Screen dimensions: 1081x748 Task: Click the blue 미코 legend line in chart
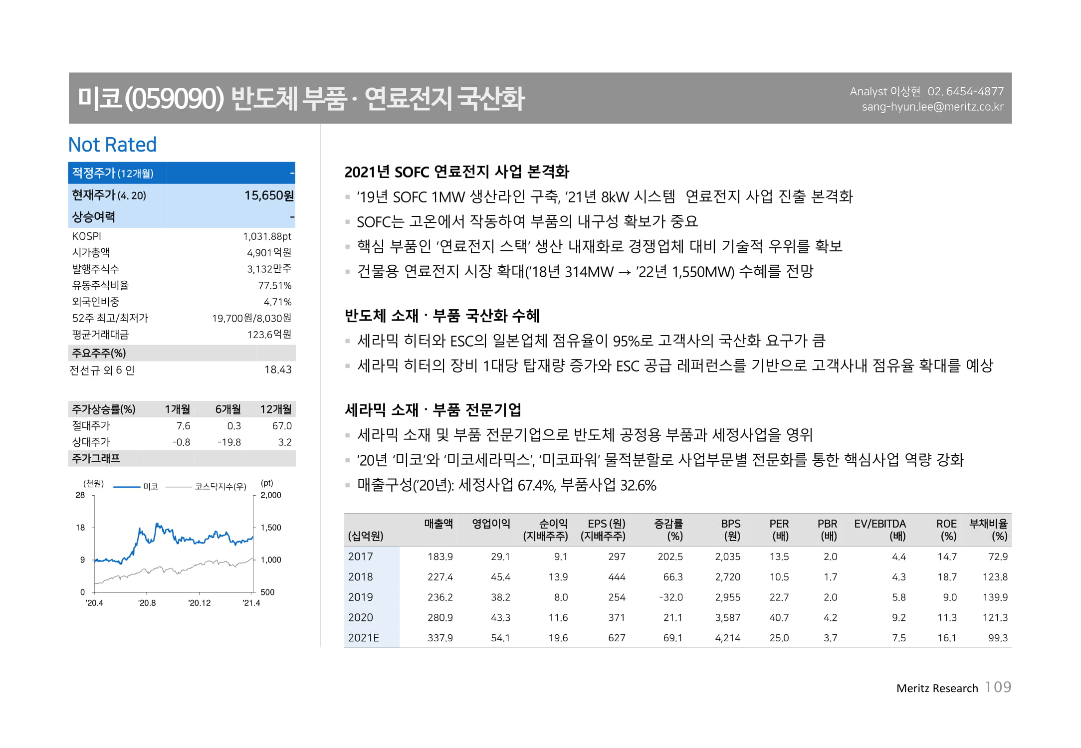tap(127, 486)
